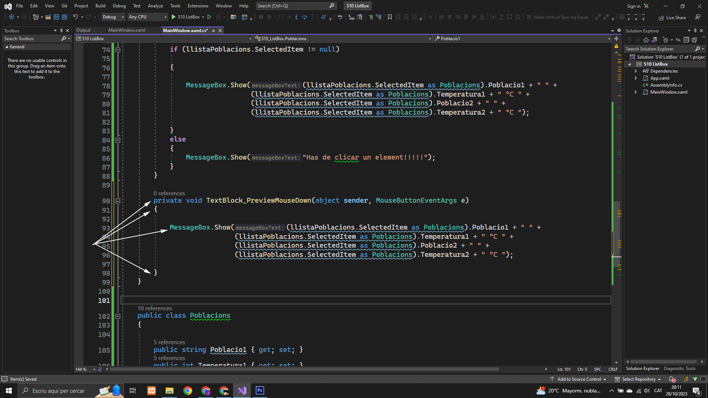Click Sync with Active Document icon
Viewport: 708px width, 398px height.
678,40
